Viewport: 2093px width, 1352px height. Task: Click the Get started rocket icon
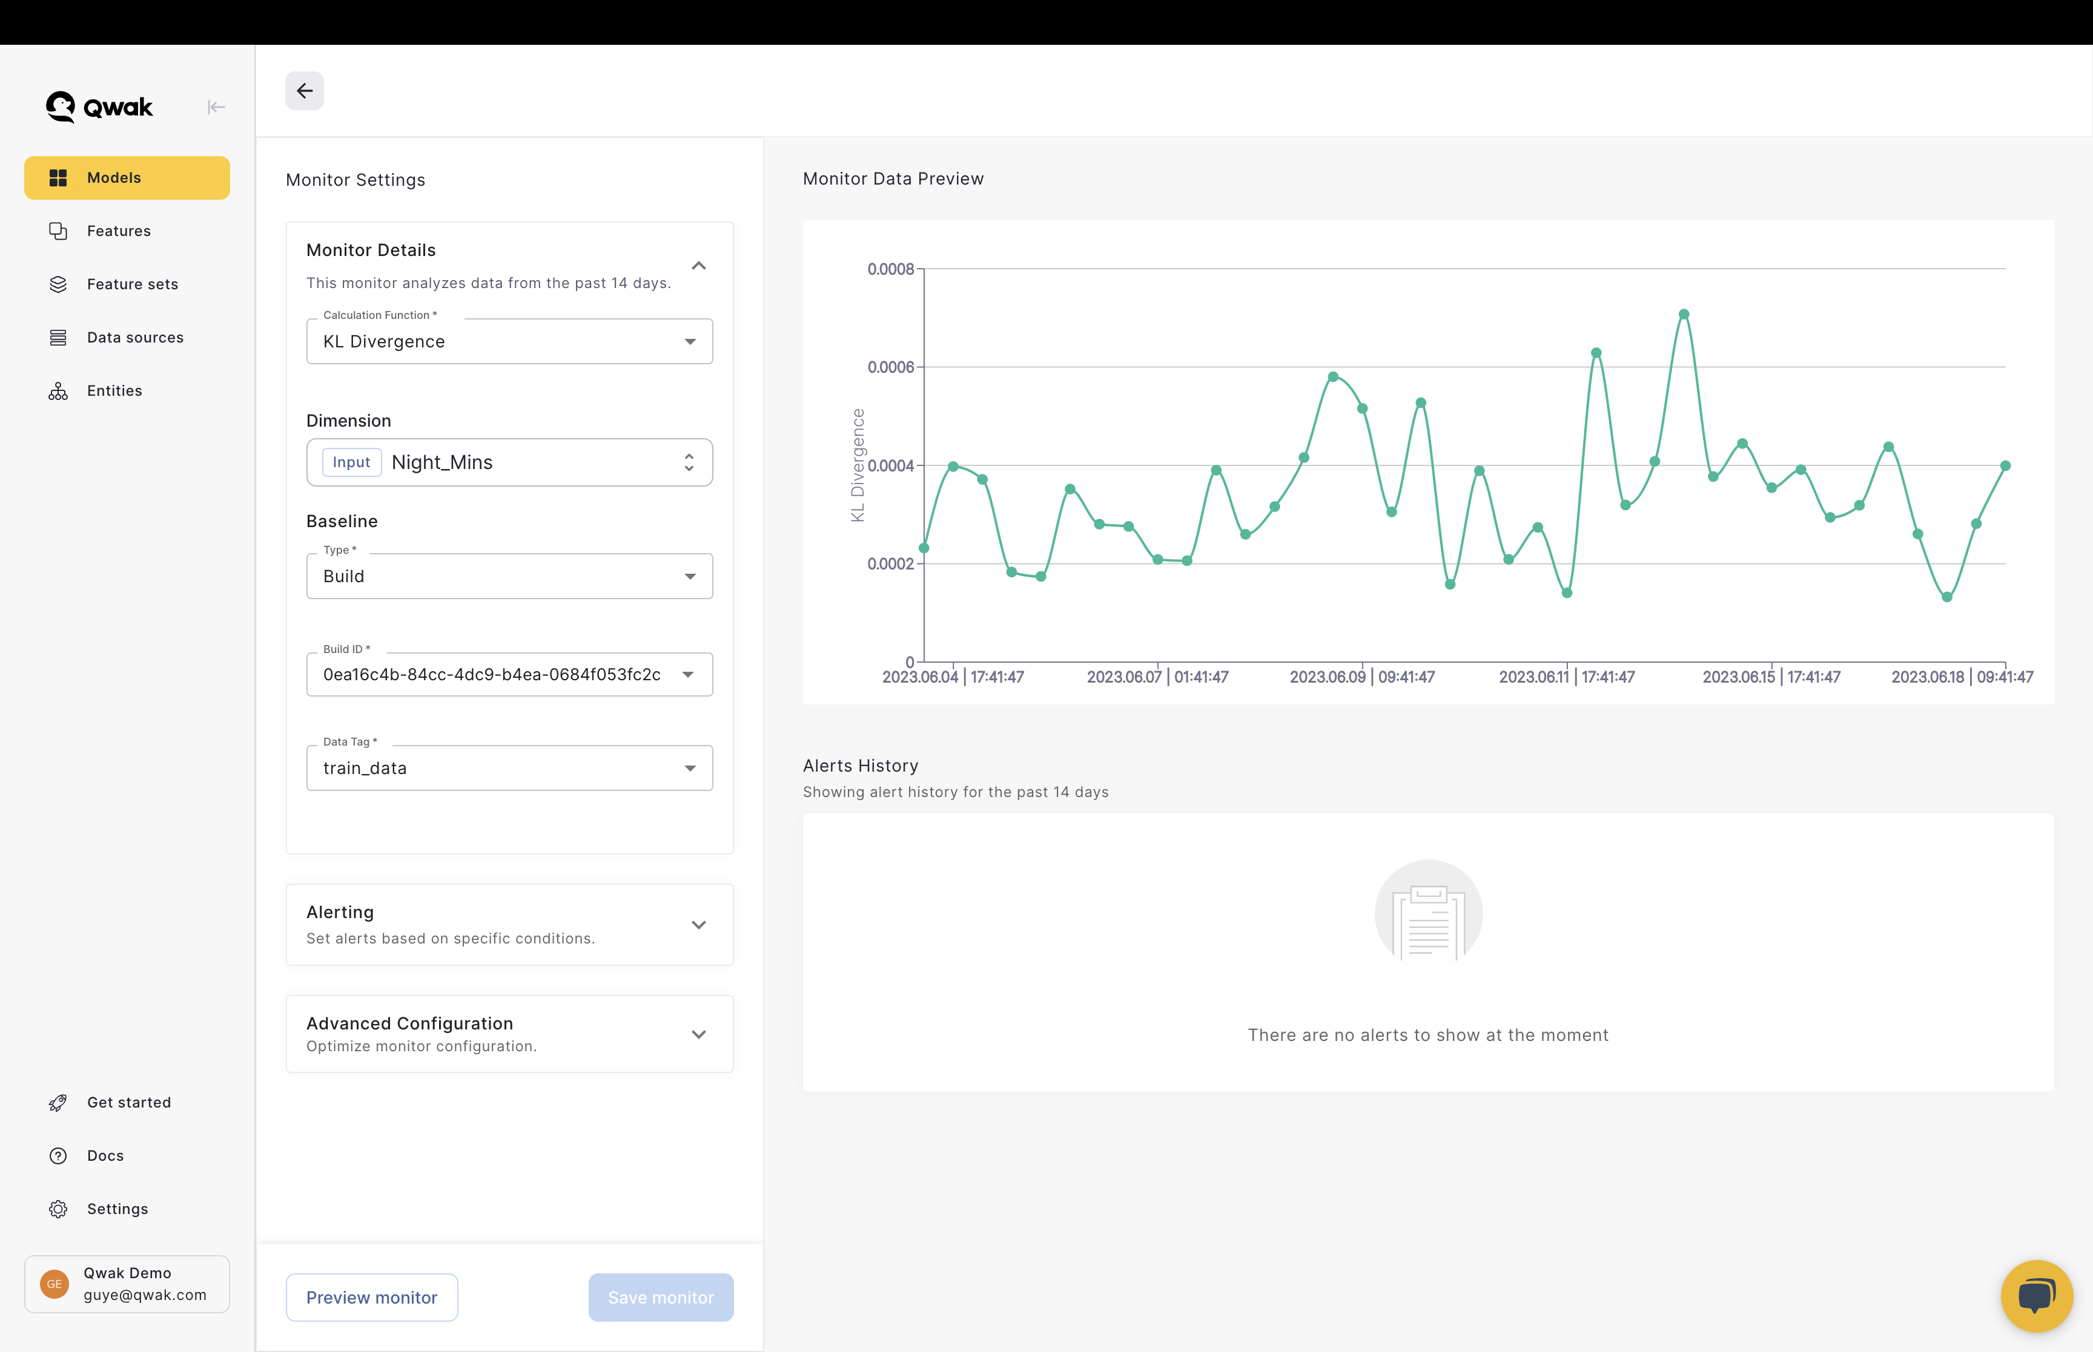pyautogui.click(x=58, y=1103)
